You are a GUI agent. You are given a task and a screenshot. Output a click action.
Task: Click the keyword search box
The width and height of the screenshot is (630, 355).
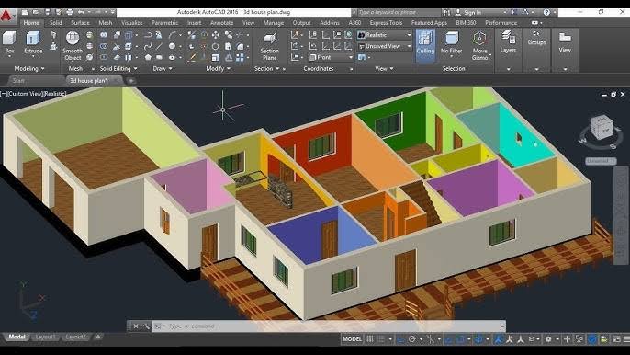coord(399,13)
